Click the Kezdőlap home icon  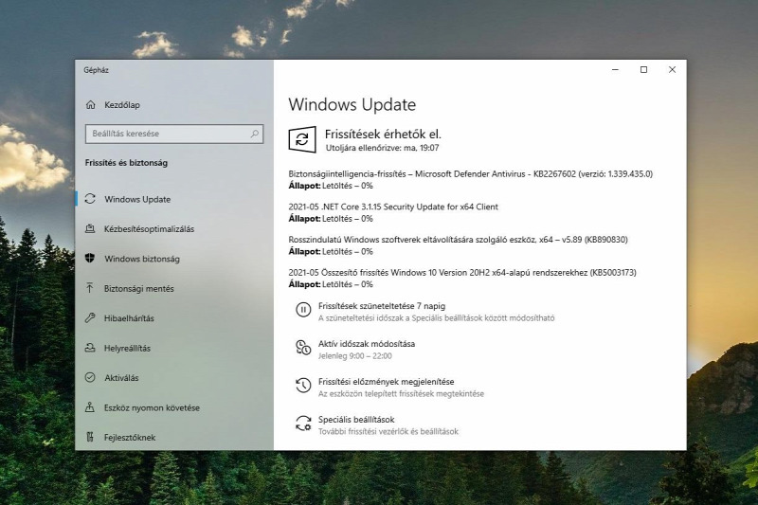[x=90, y=104]
